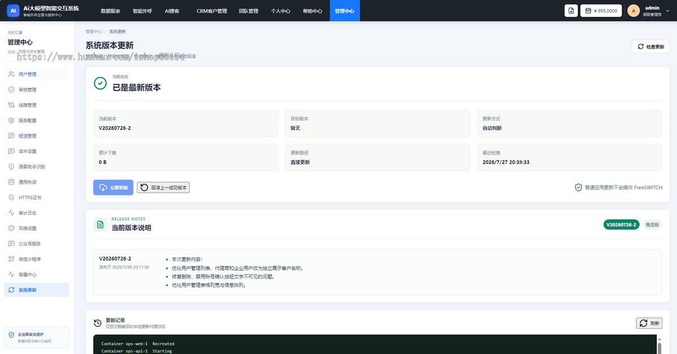Viewport: 677px width, 354px height.
Task: Open 公众号服务 in the sidebar
Action: (37, 244)
